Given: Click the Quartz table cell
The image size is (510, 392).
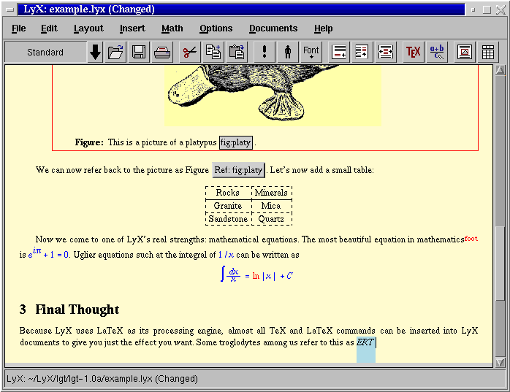Looking at the screenshot, I should (x=272, y=219).
